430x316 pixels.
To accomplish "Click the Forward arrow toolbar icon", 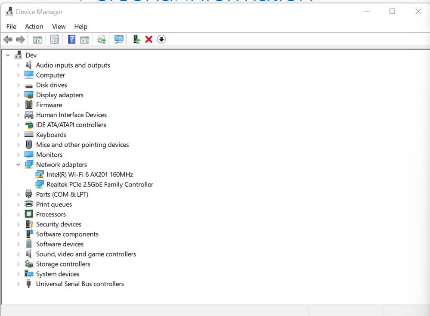I will pos(21,40).
